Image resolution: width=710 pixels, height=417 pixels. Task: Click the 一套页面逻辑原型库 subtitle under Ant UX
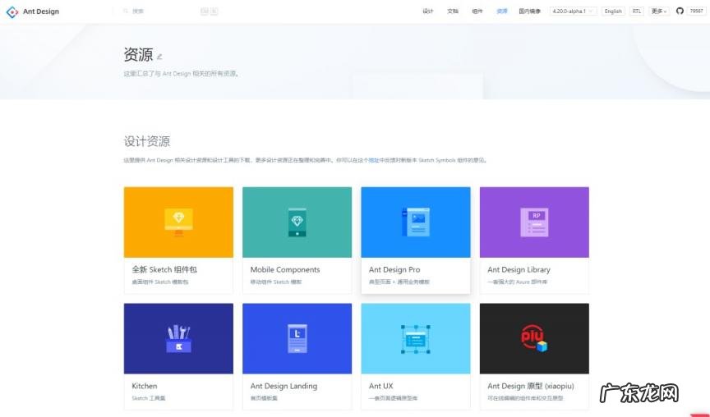[x=393, y=398]
